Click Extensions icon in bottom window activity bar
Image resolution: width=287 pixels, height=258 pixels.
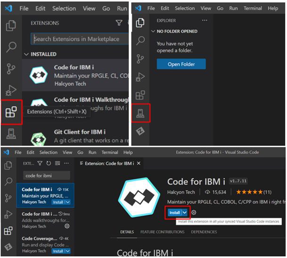tap(8, 231)
